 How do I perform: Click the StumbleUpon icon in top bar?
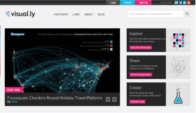click(176, 3)
